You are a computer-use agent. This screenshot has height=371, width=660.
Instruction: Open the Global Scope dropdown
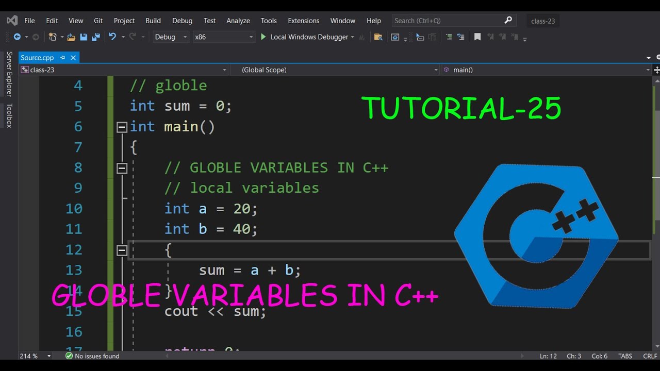[x=335, y=70]
